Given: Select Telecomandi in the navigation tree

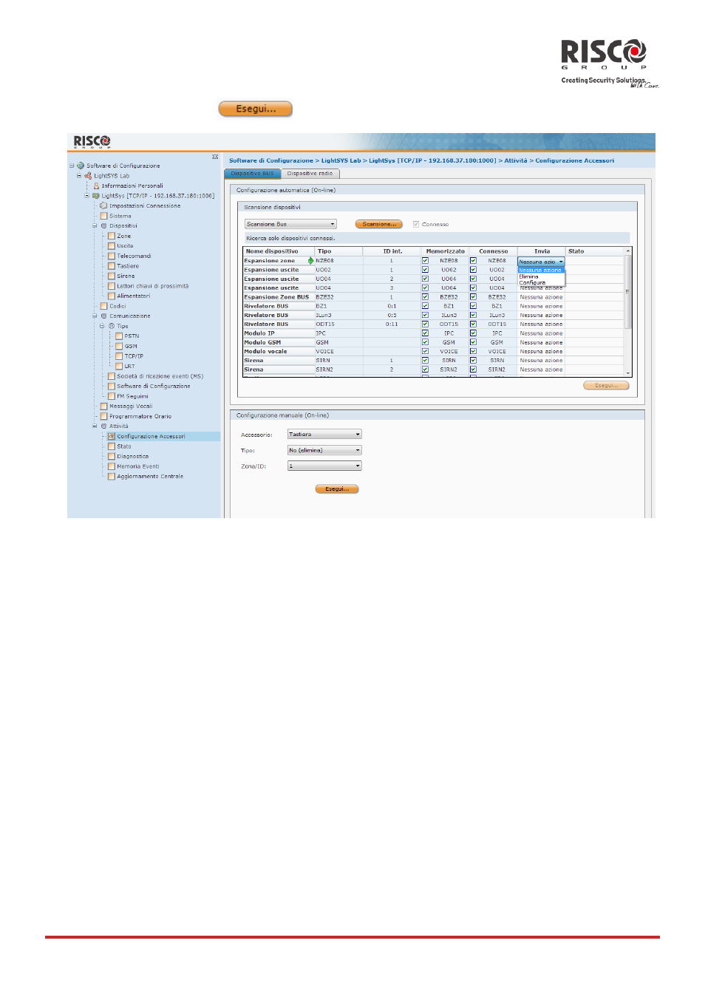Looking at the screenshot, I should click(x=134, y=256).
